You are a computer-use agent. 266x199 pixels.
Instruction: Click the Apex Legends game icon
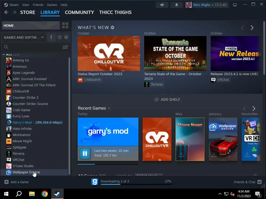tap(9, 73)
